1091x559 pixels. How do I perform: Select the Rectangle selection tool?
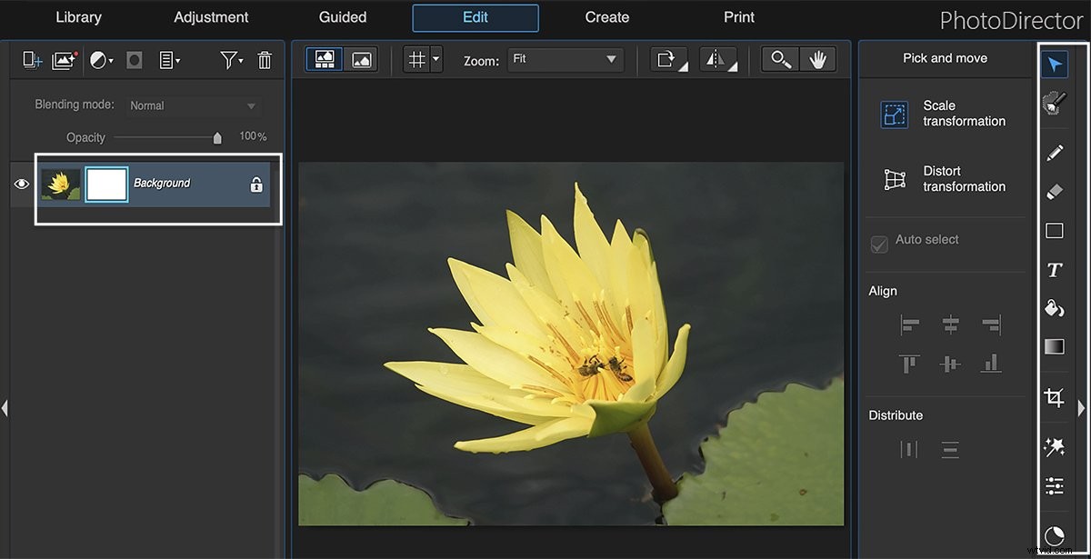(1054, 230)
